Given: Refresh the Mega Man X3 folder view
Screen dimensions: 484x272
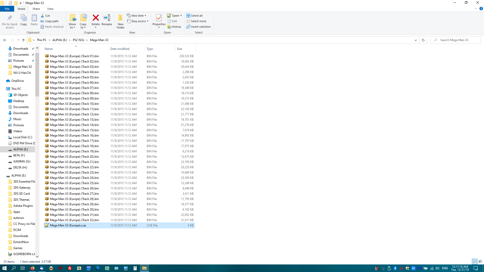Looking at the screenshot, I should point(423,40).
